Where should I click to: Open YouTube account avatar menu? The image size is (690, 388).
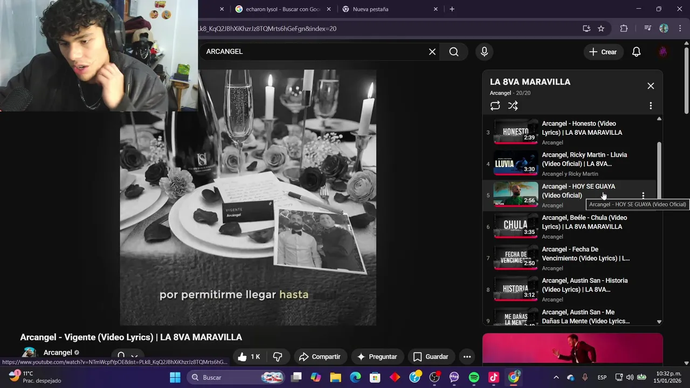coord(663,52)
